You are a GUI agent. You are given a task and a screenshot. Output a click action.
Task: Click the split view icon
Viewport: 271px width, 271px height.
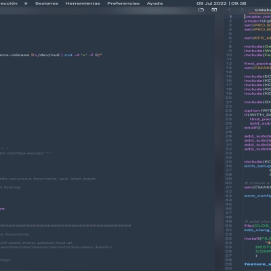214,9
